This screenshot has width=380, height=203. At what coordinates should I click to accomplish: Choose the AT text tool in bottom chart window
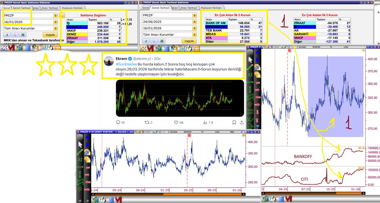pos(80,160)
